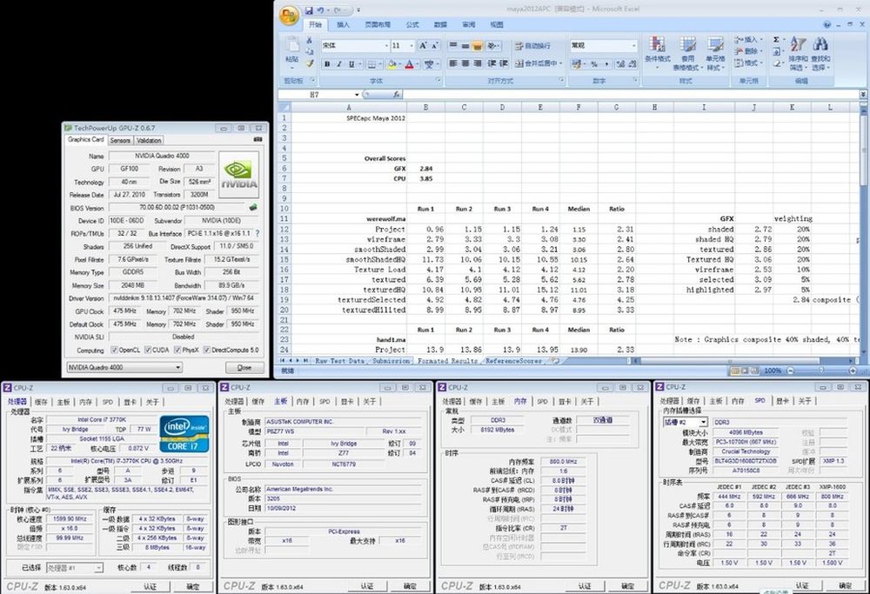This screenshot has height=594, width=870.
Task: Click the insert function fx icon
Action: click(x=397, y=95)
